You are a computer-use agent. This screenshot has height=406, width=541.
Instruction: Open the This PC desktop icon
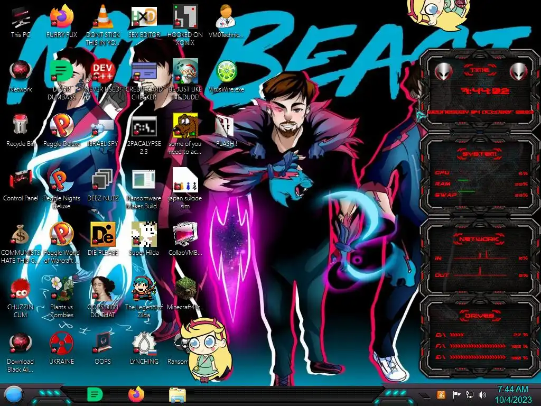[21, 22]
